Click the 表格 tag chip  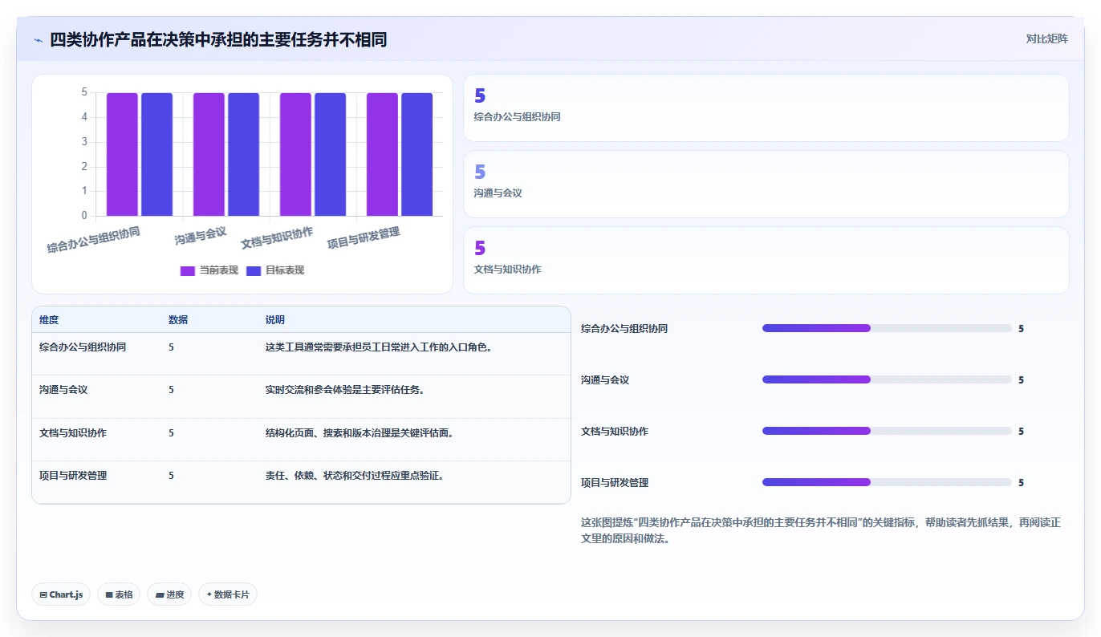(119, 594)
